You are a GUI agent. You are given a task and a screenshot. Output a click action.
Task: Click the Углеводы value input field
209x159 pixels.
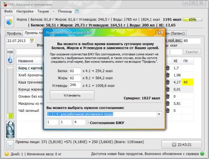click(x=75, y=84)
